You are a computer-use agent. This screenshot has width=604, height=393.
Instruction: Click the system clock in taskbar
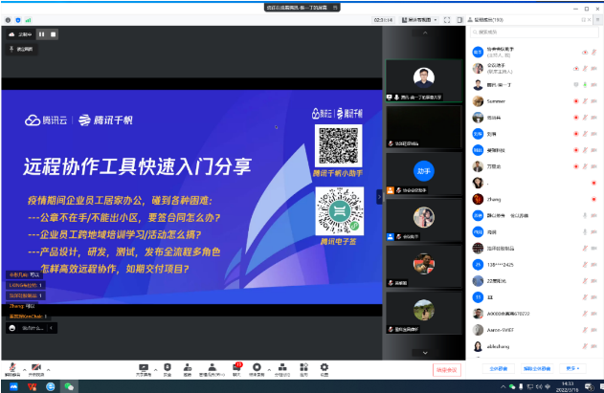568,387
